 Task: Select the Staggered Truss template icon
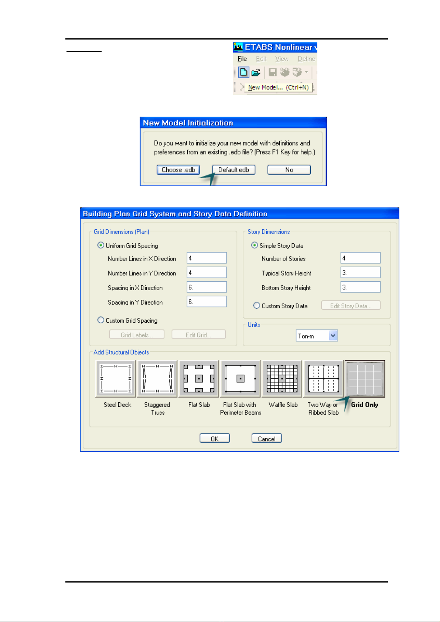click(157, 379)
